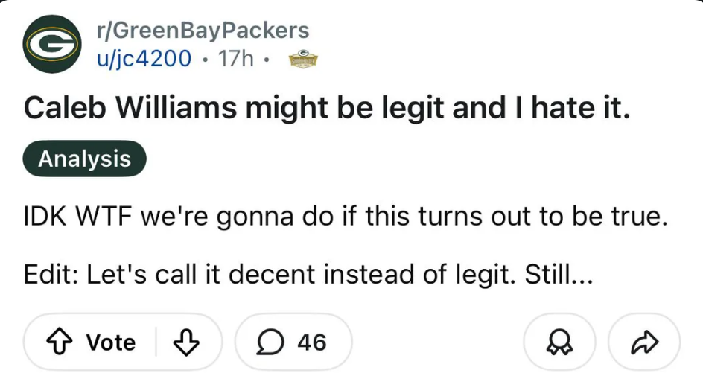Image resolution: width=703 pixels, height=376 pixels.
Task: Downvote the Caleb Williams post
Action: pos(185,342)
